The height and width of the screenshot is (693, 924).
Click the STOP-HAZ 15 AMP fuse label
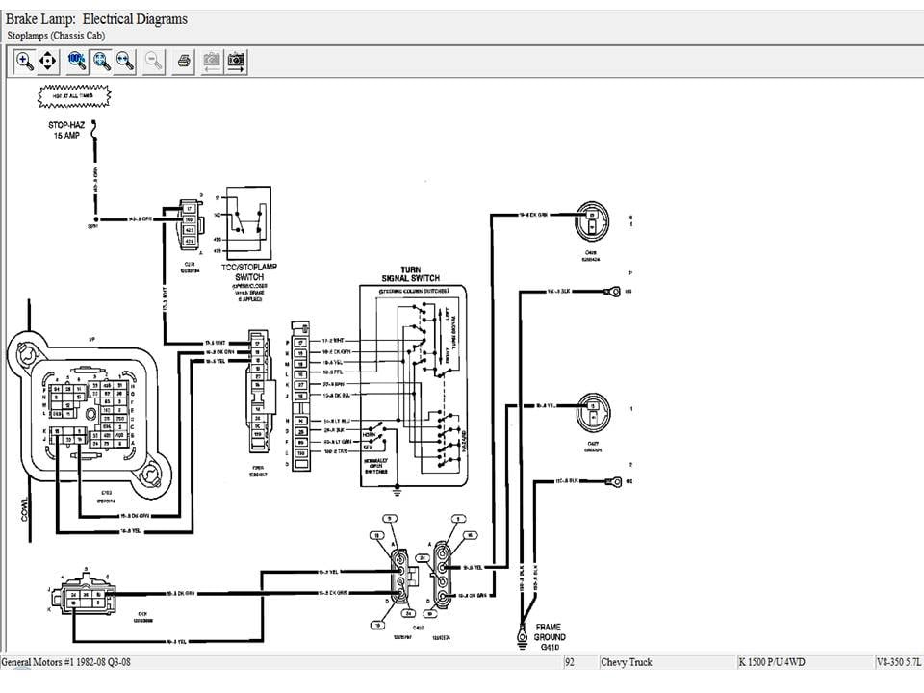tap(66, 130)
